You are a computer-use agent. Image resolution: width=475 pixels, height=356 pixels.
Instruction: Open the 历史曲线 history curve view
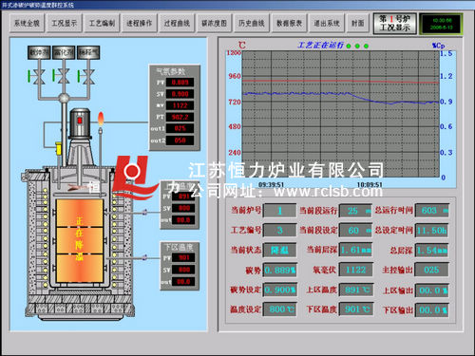[252, 23]
